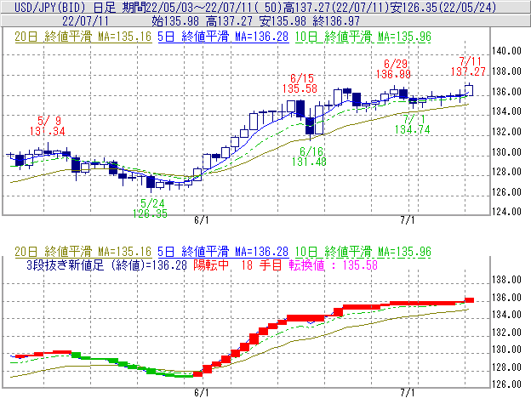
Task: Click the 6/16 131.48 low label
Action: [x=309, y=156]
